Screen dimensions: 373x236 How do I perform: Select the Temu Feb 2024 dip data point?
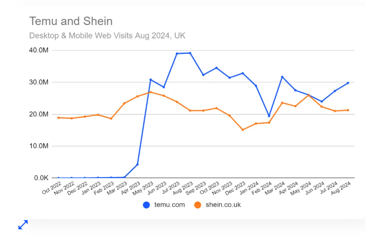coord(269,116)
